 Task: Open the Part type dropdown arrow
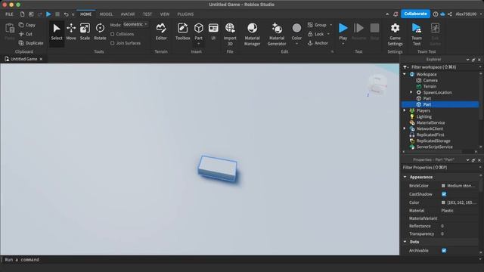(198, 44)
